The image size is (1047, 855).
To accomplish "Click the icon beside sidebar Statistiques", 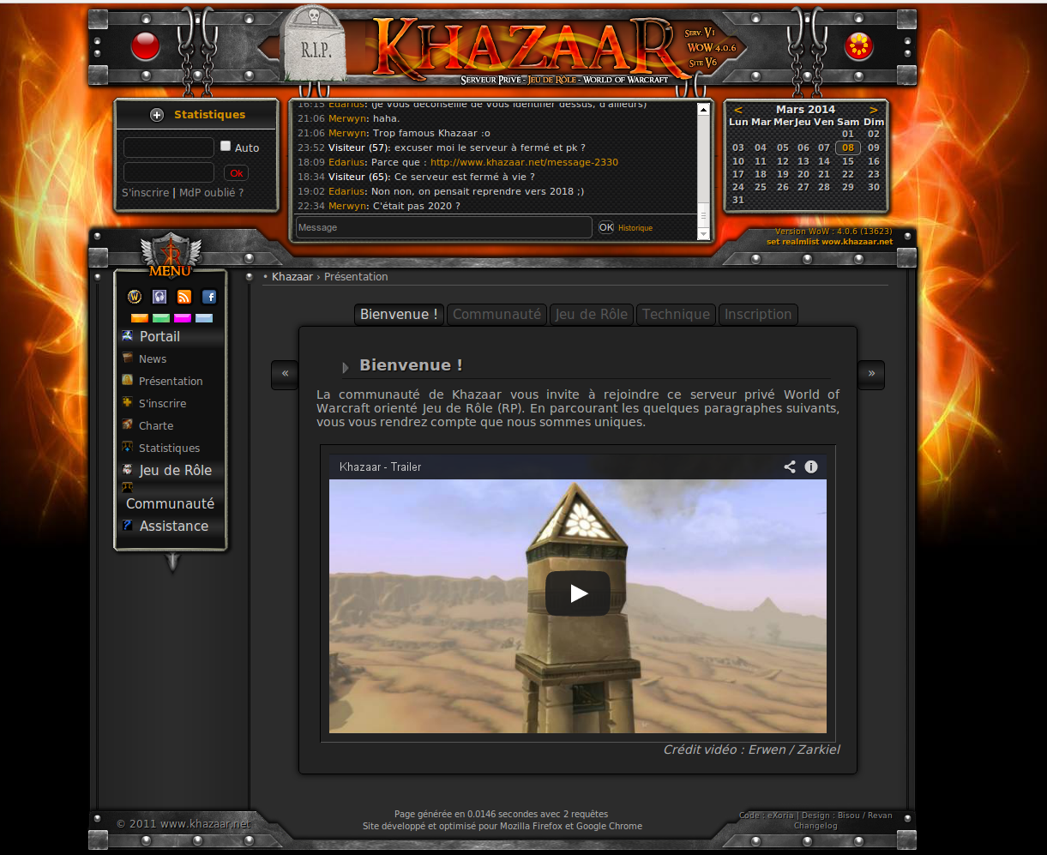I will pos(128,448).
